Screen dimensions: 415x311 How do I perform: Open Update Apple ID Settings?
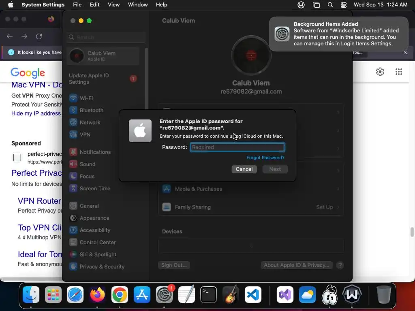point(103,79)
